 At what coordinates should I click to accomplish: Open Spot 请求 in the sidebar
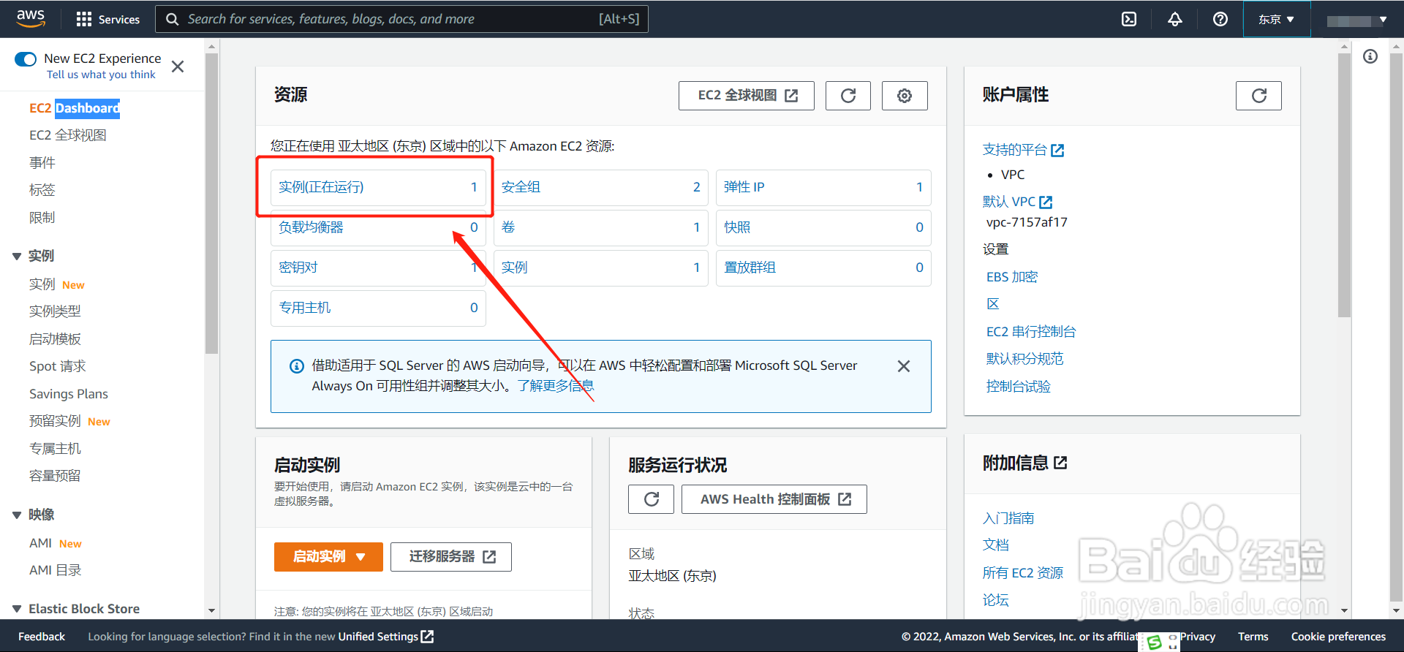[57, 366]
